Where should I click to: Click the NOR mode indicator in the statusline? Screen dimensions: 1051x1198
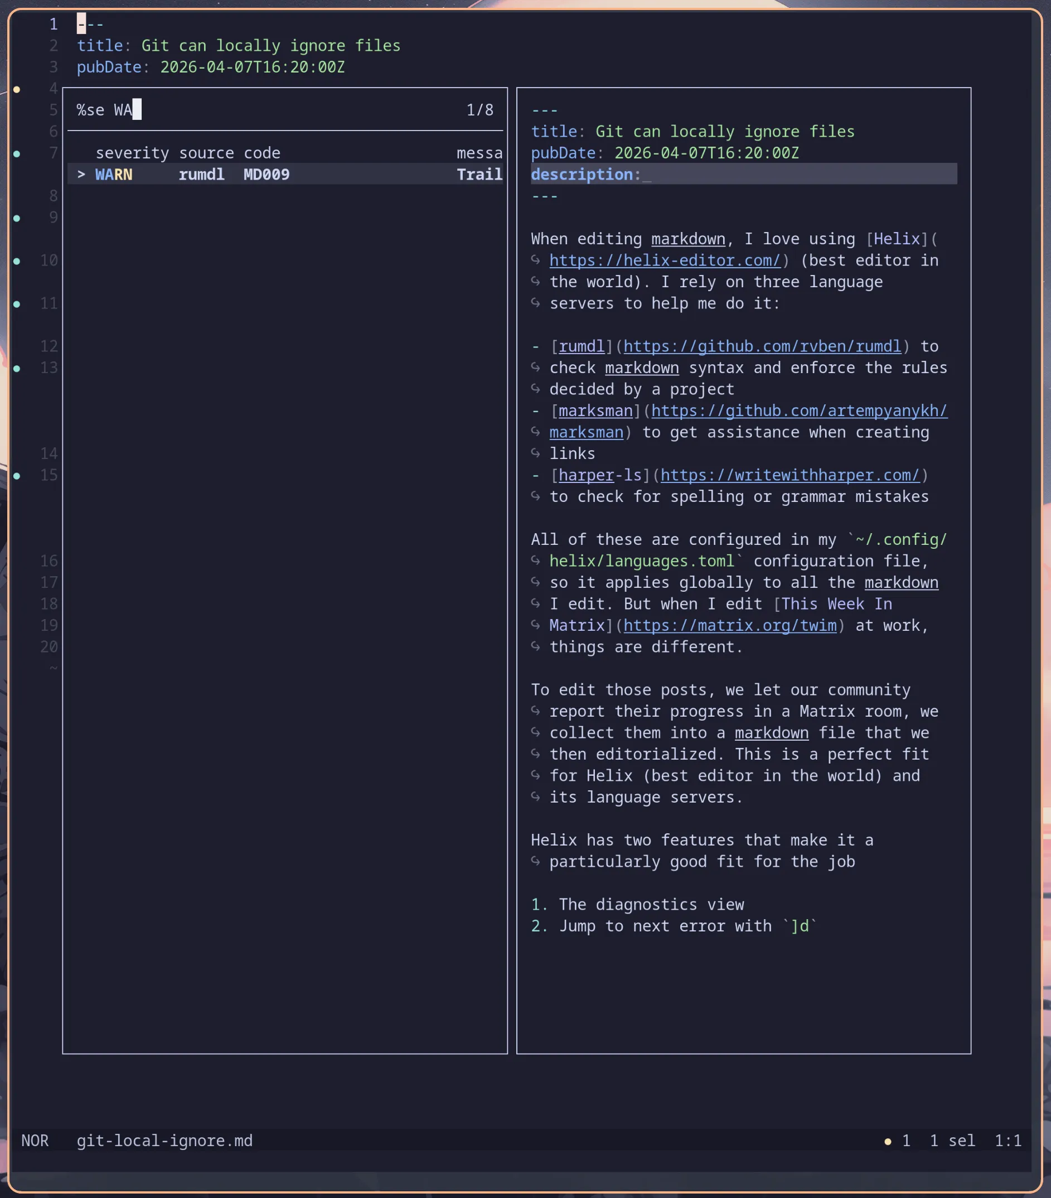(35, 1141)
